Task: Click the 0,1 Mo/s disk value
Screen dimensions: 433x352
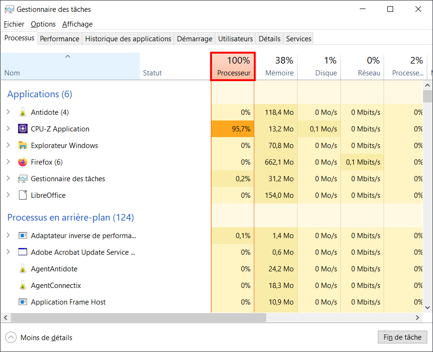Action: click(323, 129)
